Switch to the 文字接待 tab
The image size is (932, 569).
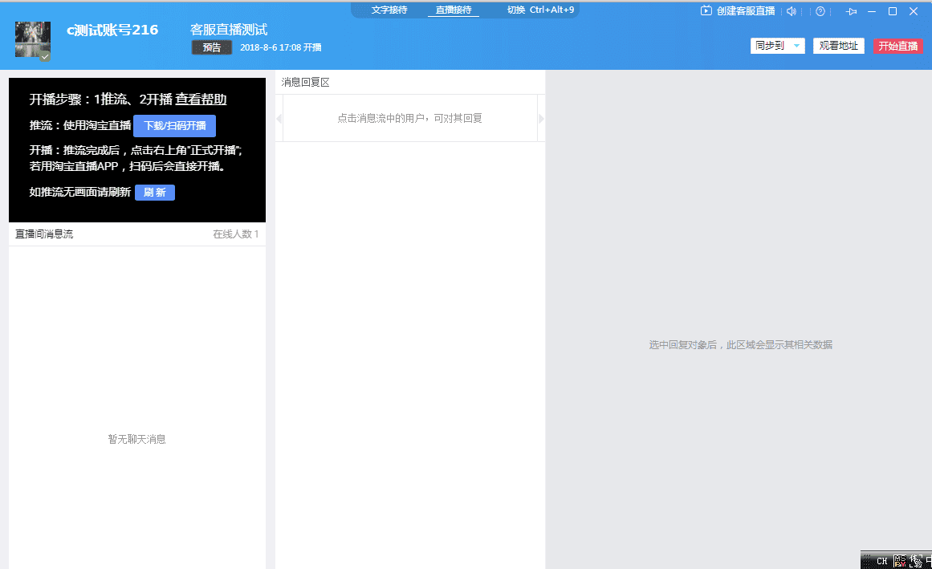coord(389,10)
